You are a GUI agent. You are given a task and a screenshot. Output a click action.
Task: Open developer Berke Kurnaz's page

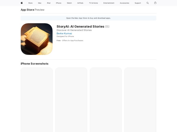(64, 33)
